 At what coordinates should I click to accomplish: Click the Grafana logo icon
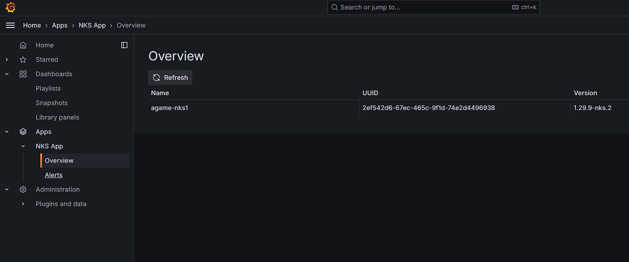10,7
